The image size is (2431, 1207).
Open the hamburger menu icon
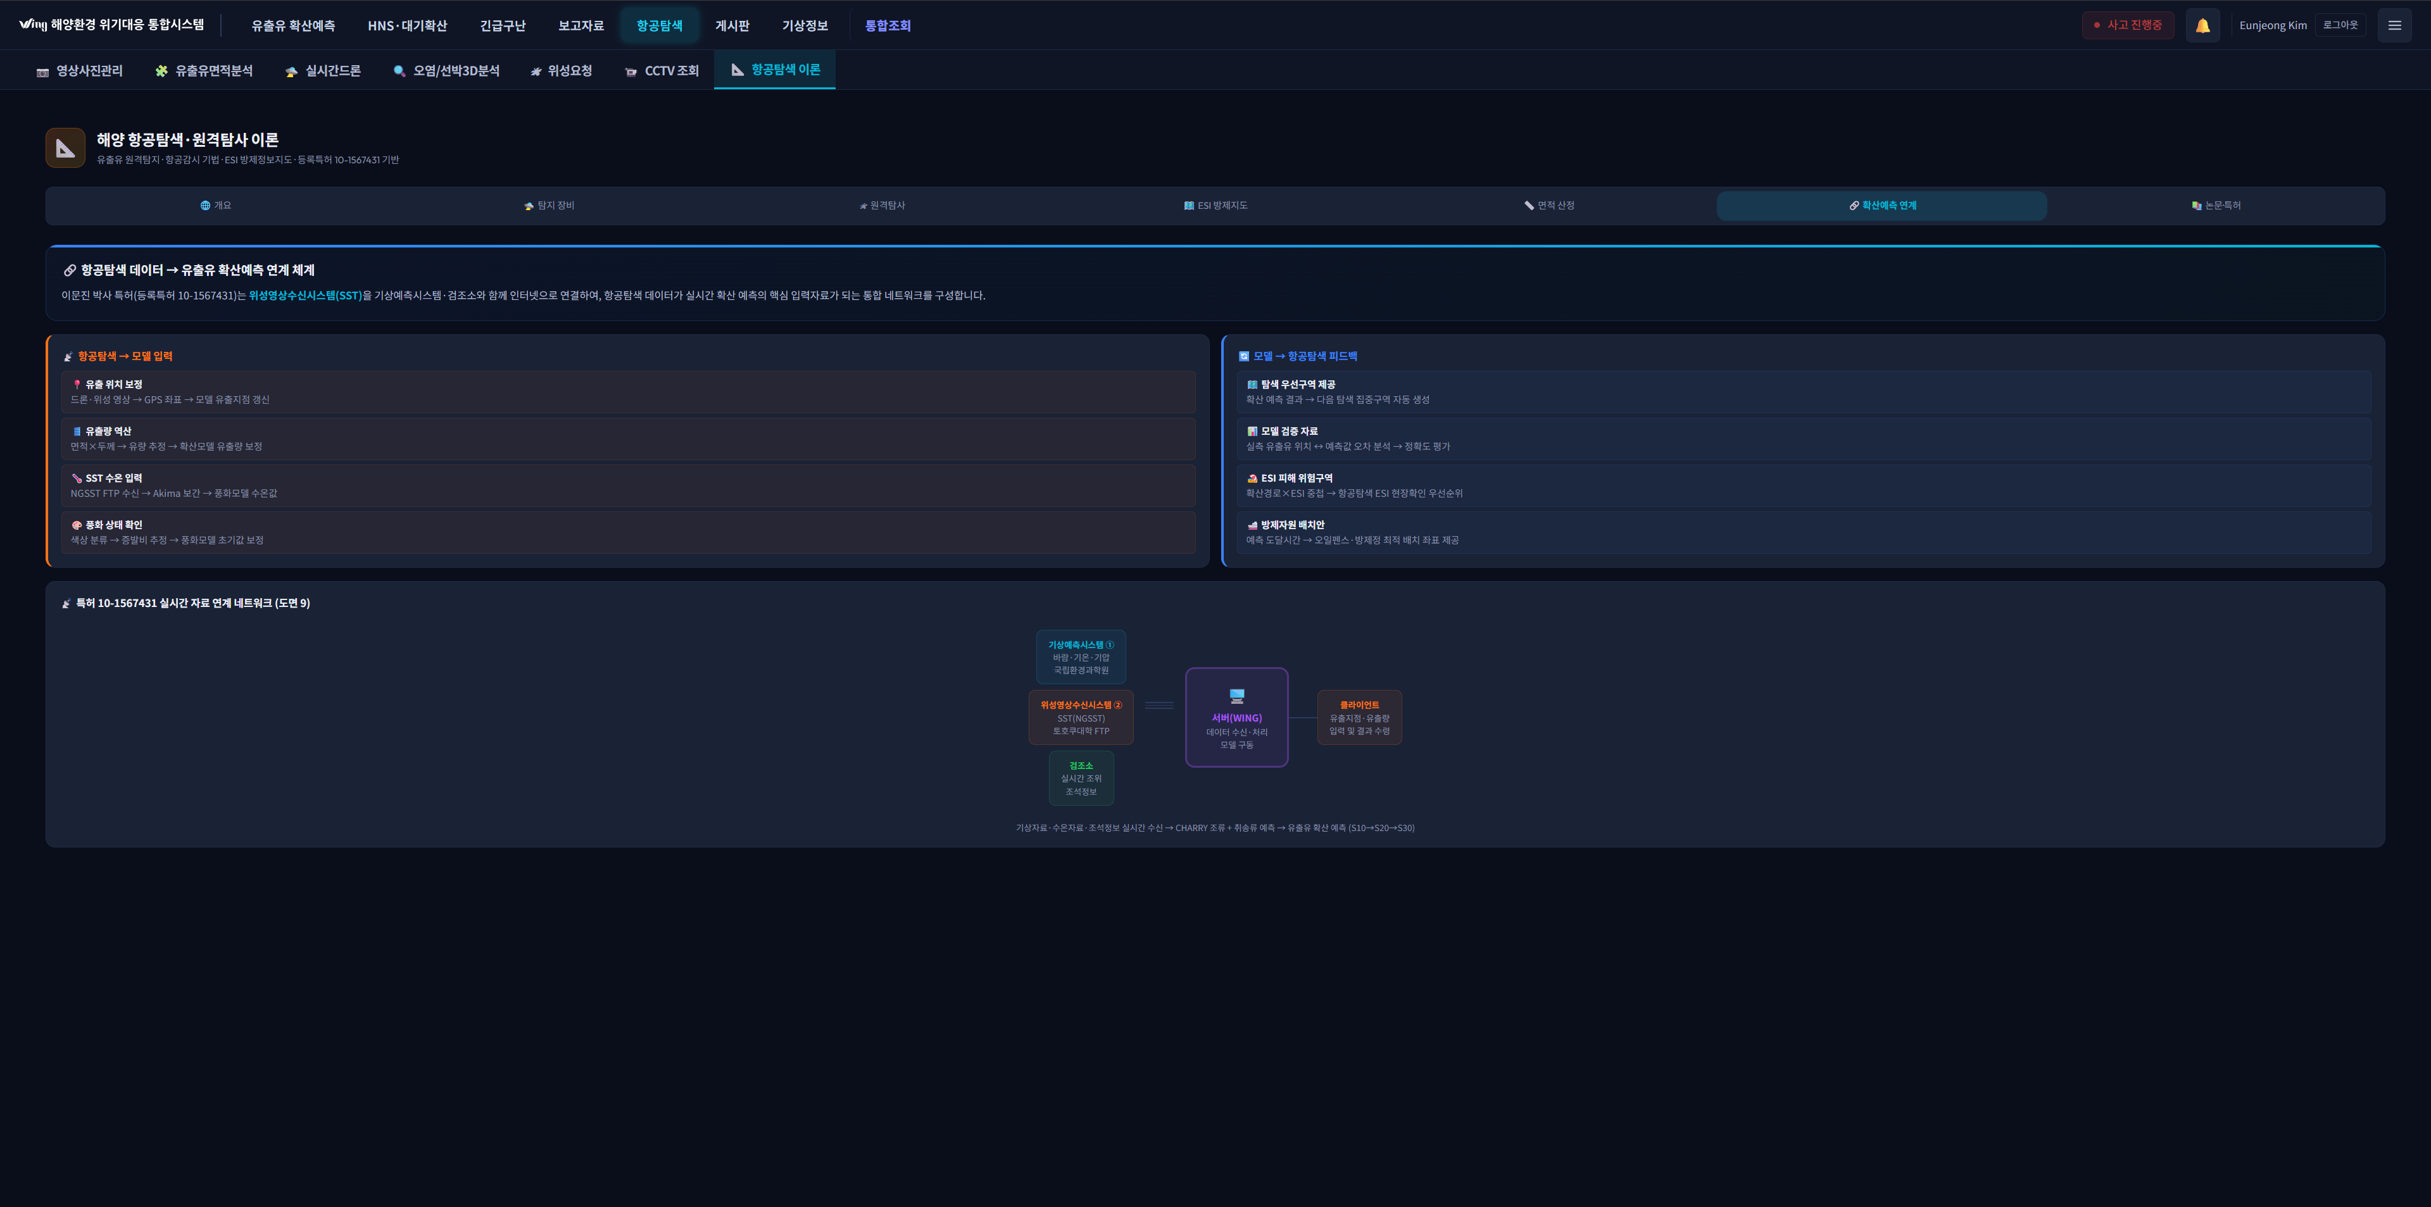pos(2393,25)
